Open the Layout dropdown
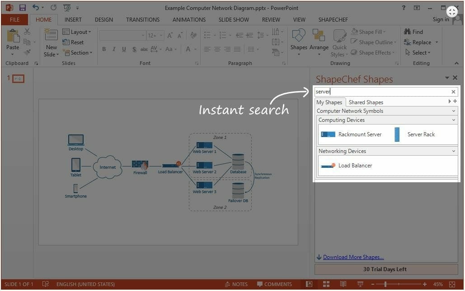The image size is (465, 291). [x=77, y=32]
